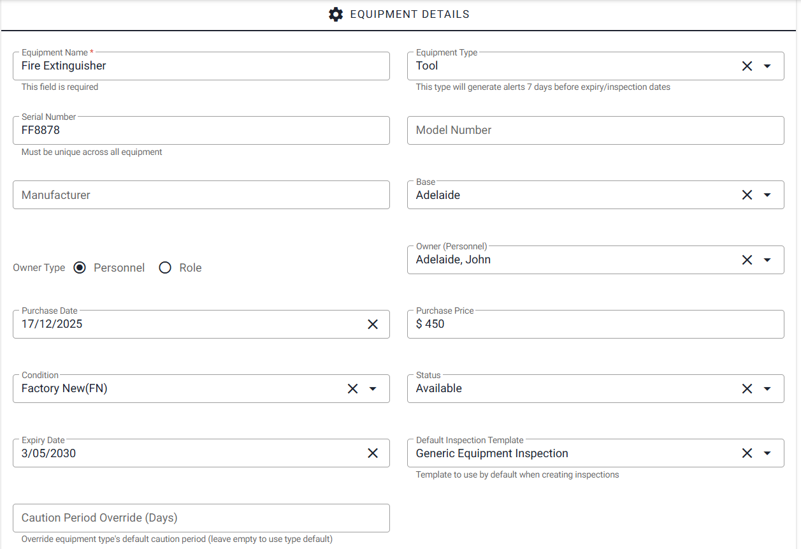Image resolution: width=801 pixels, height=549 pixels.
Task: Clear the Purchase Date value
Action: 373,325
